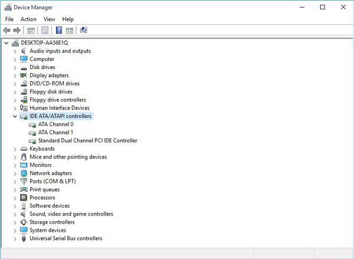Click the Back arrow toolbar icon
354x259 pixels.
[6, 30]
